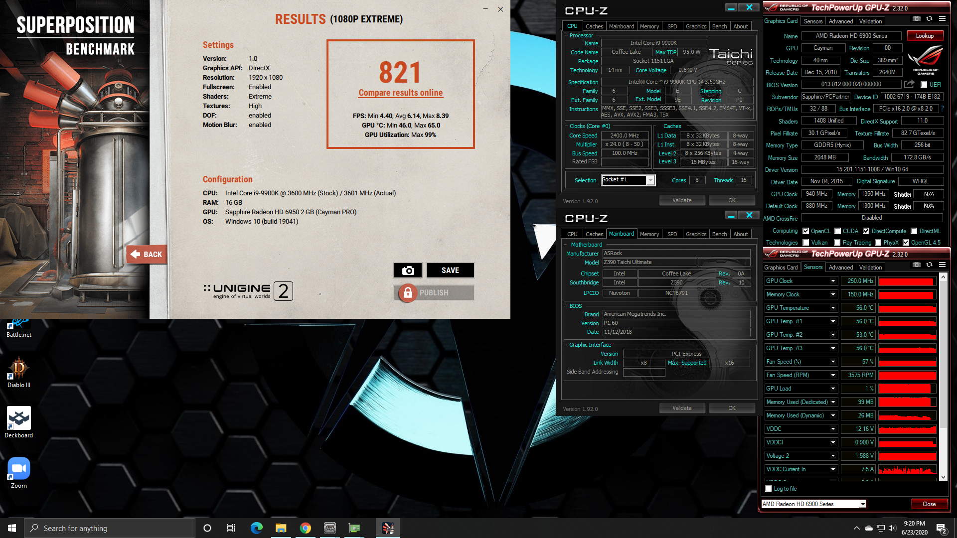Toggle the CUDA checkbox
Viewport: 957px width, 538px height.
click(x=838, y=231)
